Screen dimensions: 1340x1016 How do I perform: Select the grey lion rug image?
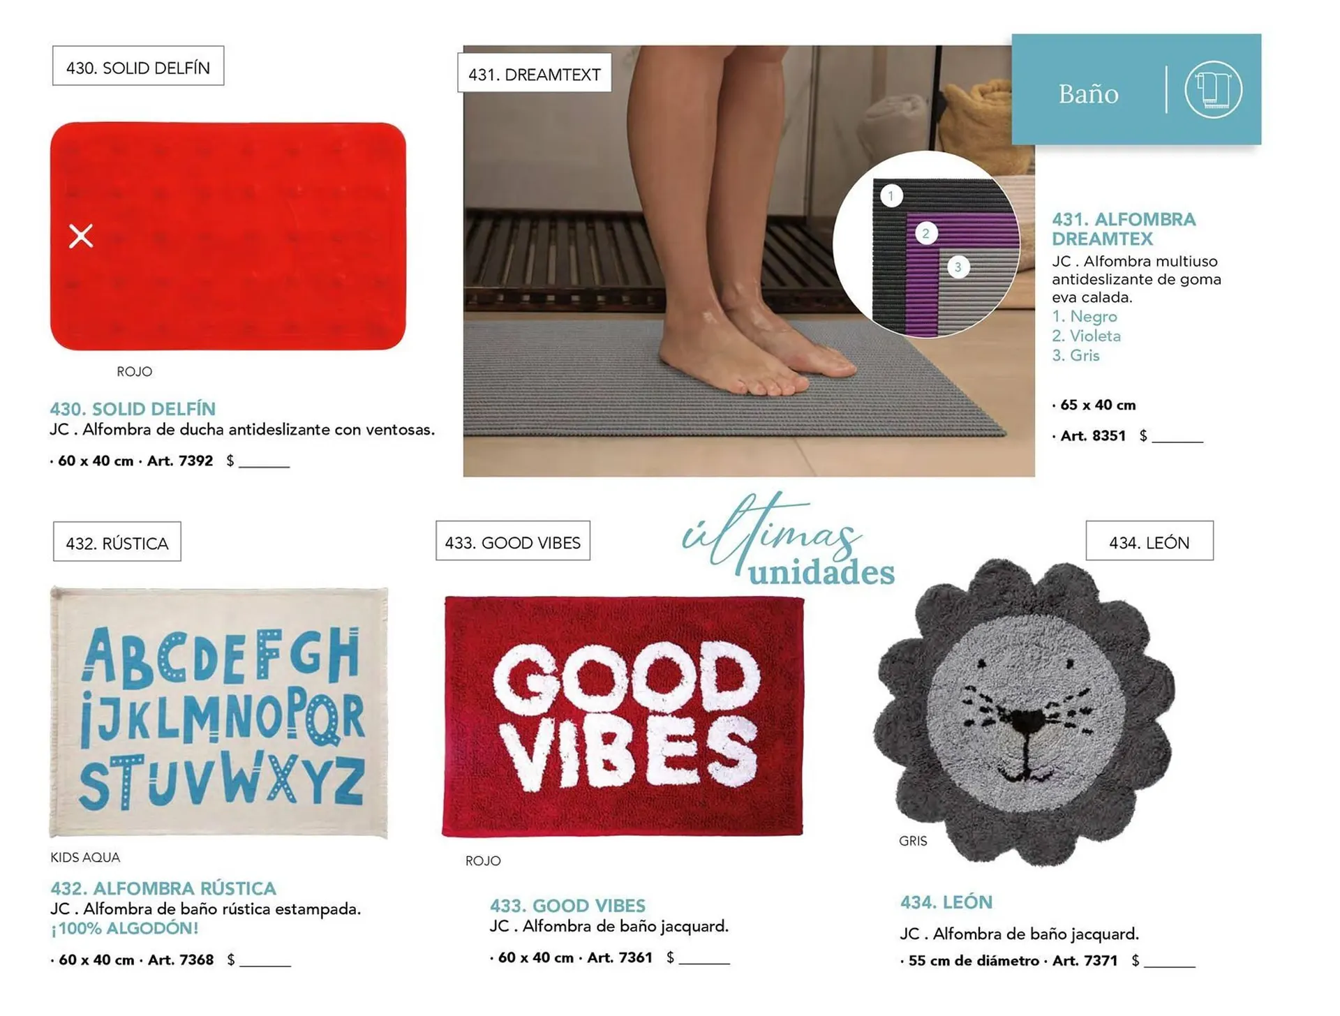click(x=1024, y=712)
